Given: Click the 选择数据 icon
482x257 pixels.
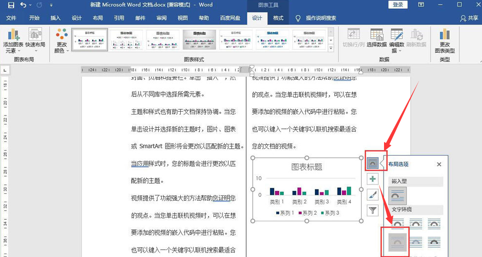Looking at the screenshot, I should pyautogui.click(x=377, y=40).
